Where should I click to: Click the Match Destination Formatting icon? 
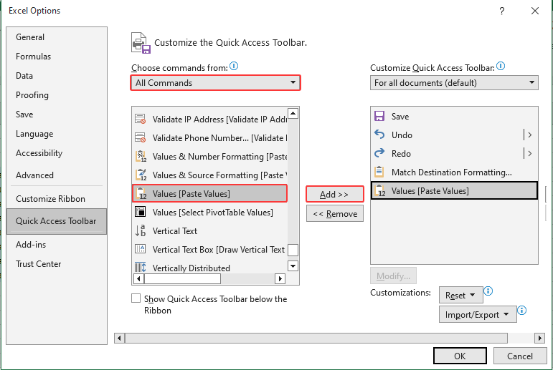tap(379, 172)
